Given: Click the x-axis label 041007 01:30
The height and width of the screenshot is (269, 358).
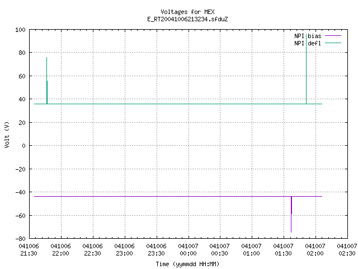Looking at the screenshot, I should pos(284,250).
